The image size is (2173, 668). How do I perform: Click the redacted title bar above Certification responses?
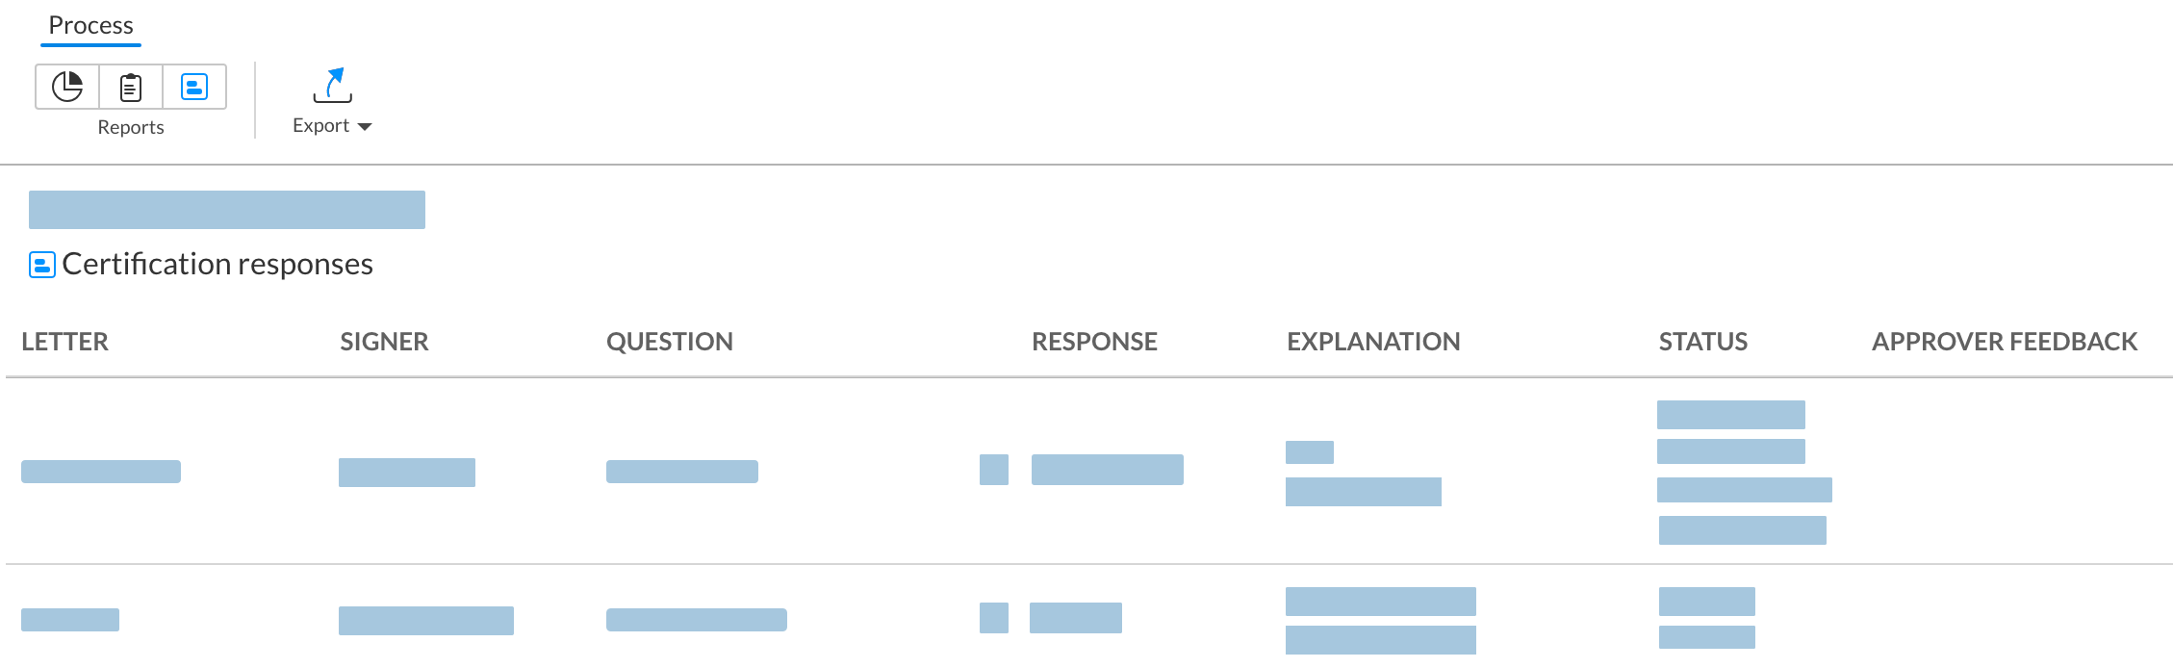(x=227, y=210)
